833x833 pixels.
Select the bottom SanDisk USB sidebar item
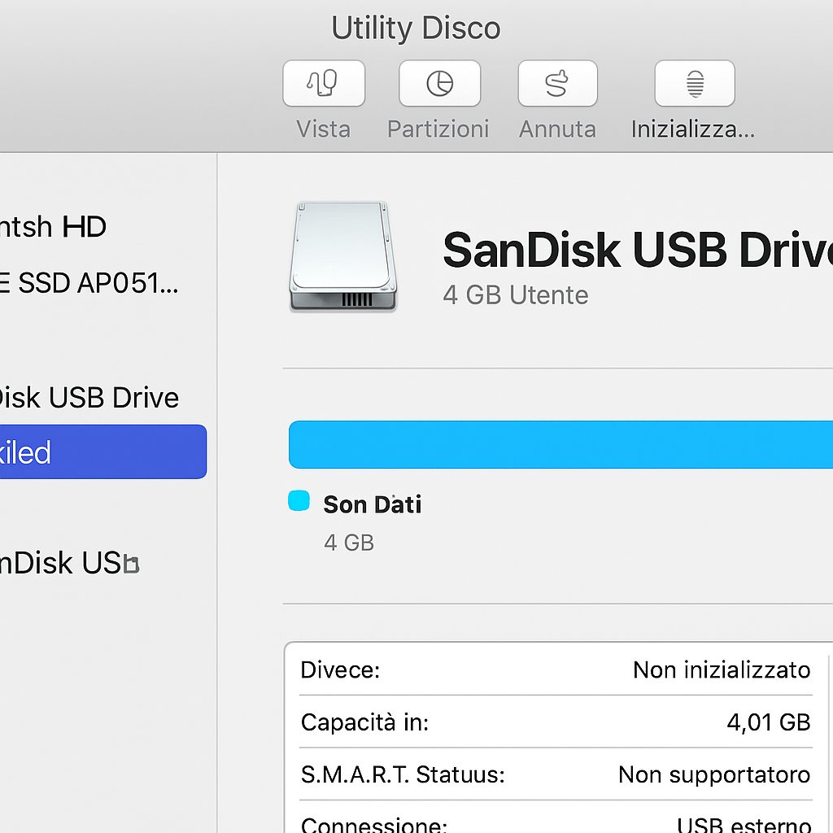coord(69,563)
